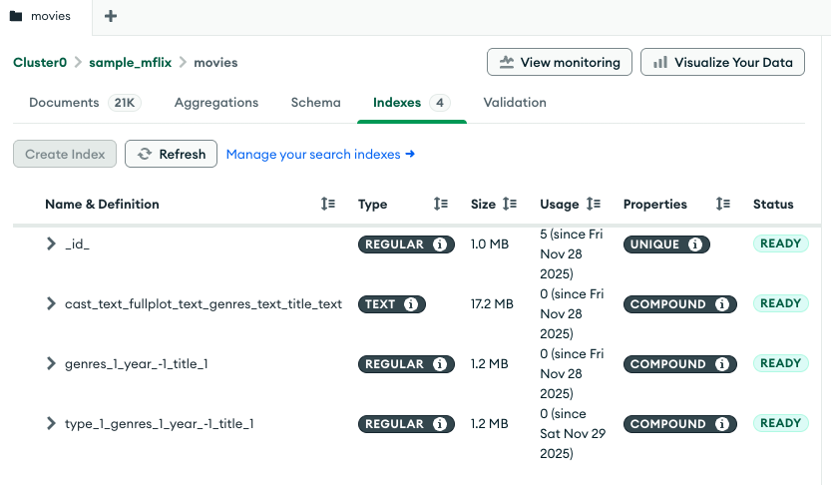Sort indexes by the Usage column icon
Screen dimensions: 831x485
click(x=594, y=205)
